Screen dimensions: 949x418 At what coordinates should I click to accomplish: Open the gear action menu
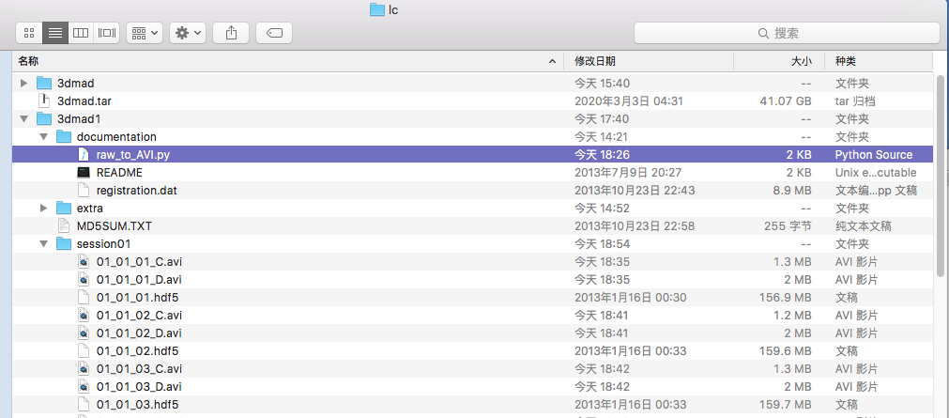coord(188,33)
